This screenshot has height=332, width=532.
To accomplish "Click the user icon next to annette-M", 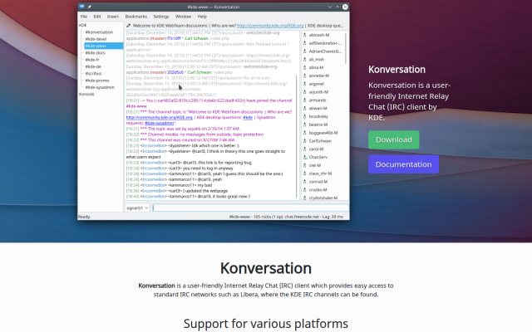I will click(x=305, y=76).
